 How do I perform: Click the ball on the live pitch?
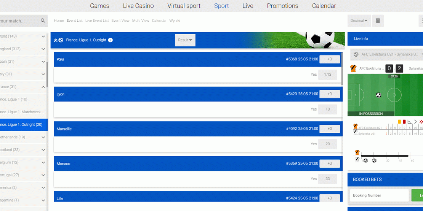point(378,95)
